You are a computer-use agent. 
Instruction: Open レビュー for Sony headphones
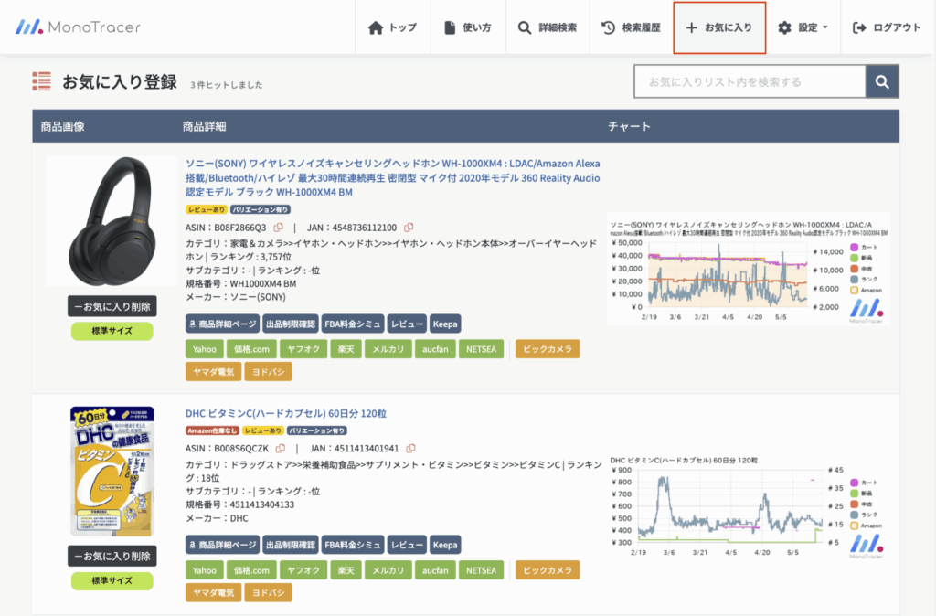407,324
